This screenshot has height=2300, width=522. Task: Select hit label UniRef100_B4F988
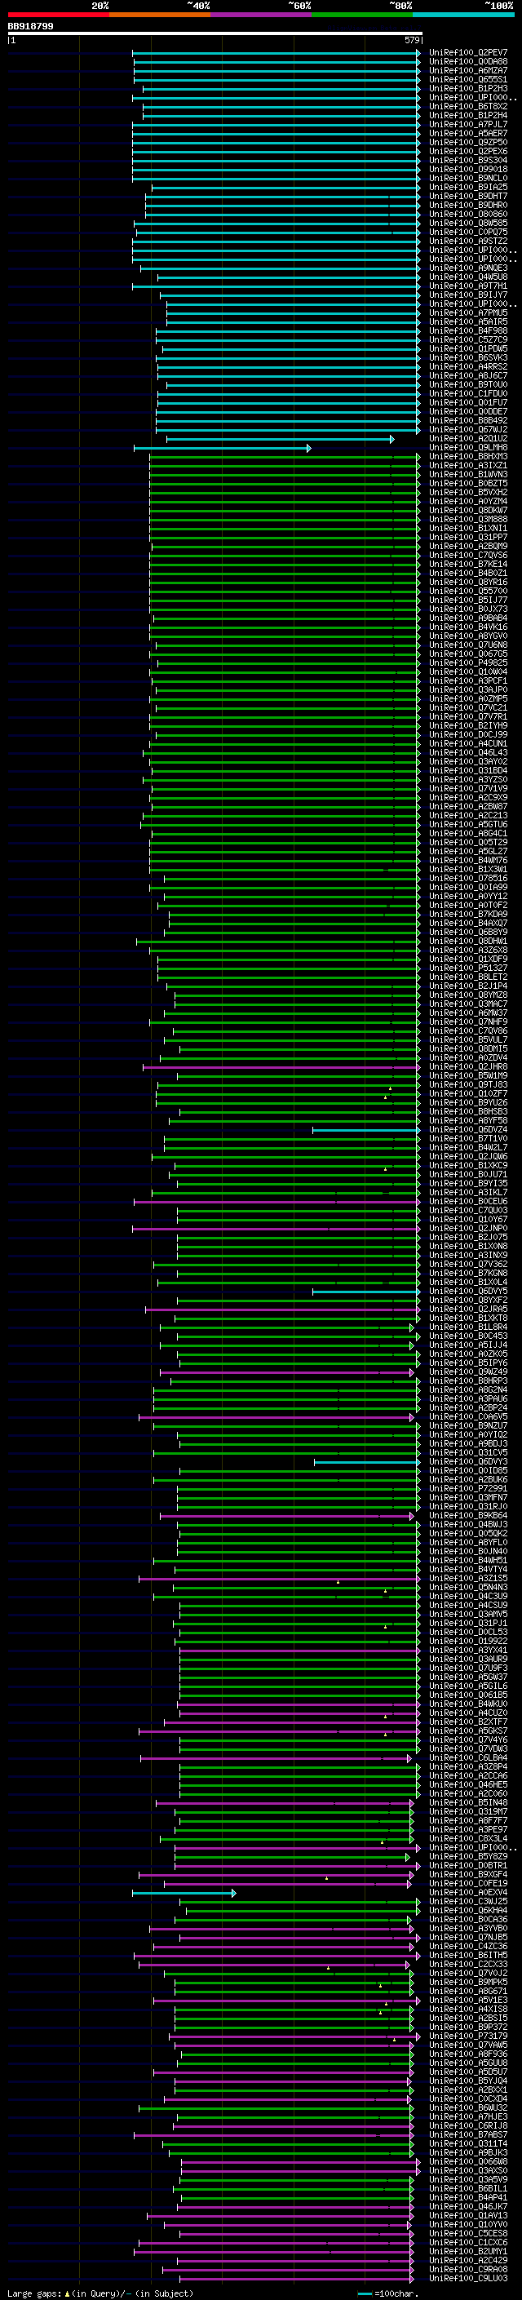(468, 331)
